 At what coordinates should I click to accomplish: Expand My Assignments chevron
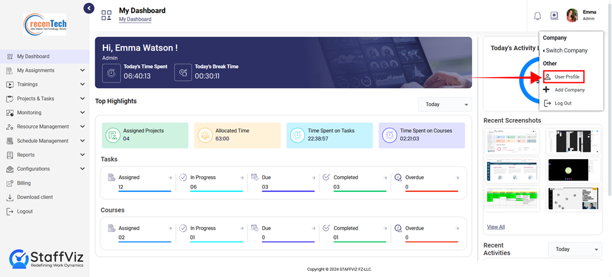tap(82, 71)
